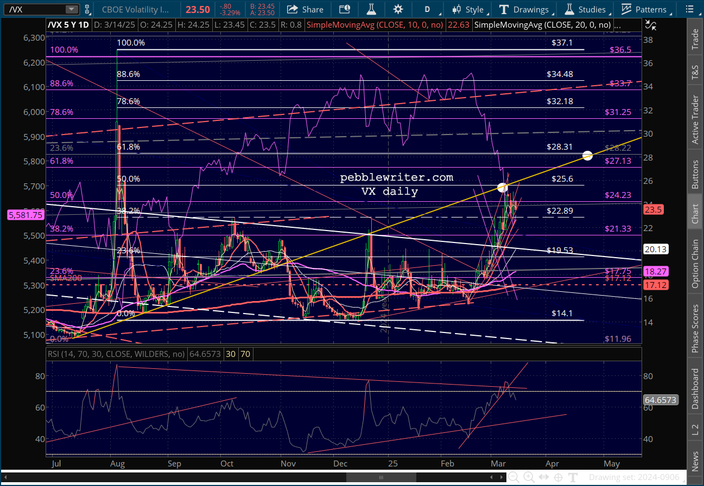Click the RSI oversold level 30 box
This screenshot has width=704, height=486.
click(230, 354)
